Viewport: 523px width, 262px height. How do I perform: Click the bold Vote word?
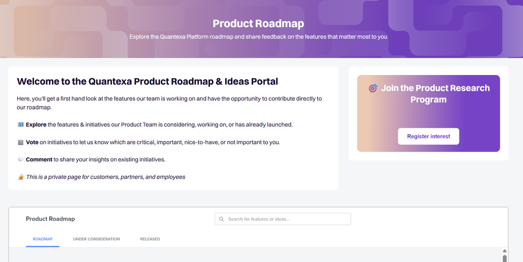[32, 142]
